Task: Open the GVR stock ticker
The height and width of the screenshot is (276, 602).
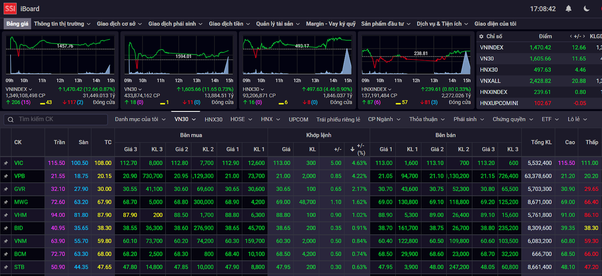Action: [x=20, y=189]
